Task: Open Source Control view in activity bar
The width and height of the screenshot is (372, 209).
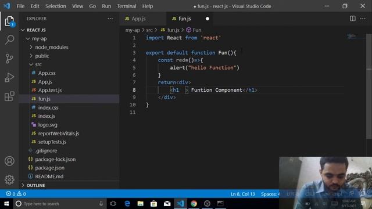Action: (9, 59)
